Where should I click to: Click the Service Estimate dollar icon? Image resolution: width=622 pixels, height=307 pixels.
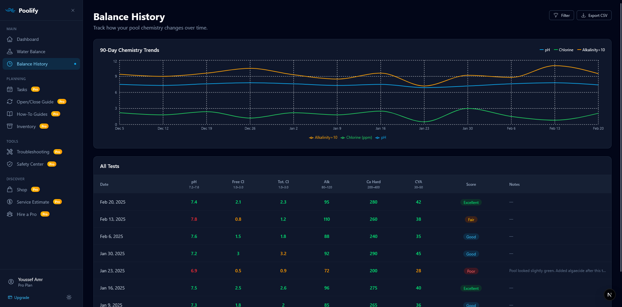coord(10,202)
